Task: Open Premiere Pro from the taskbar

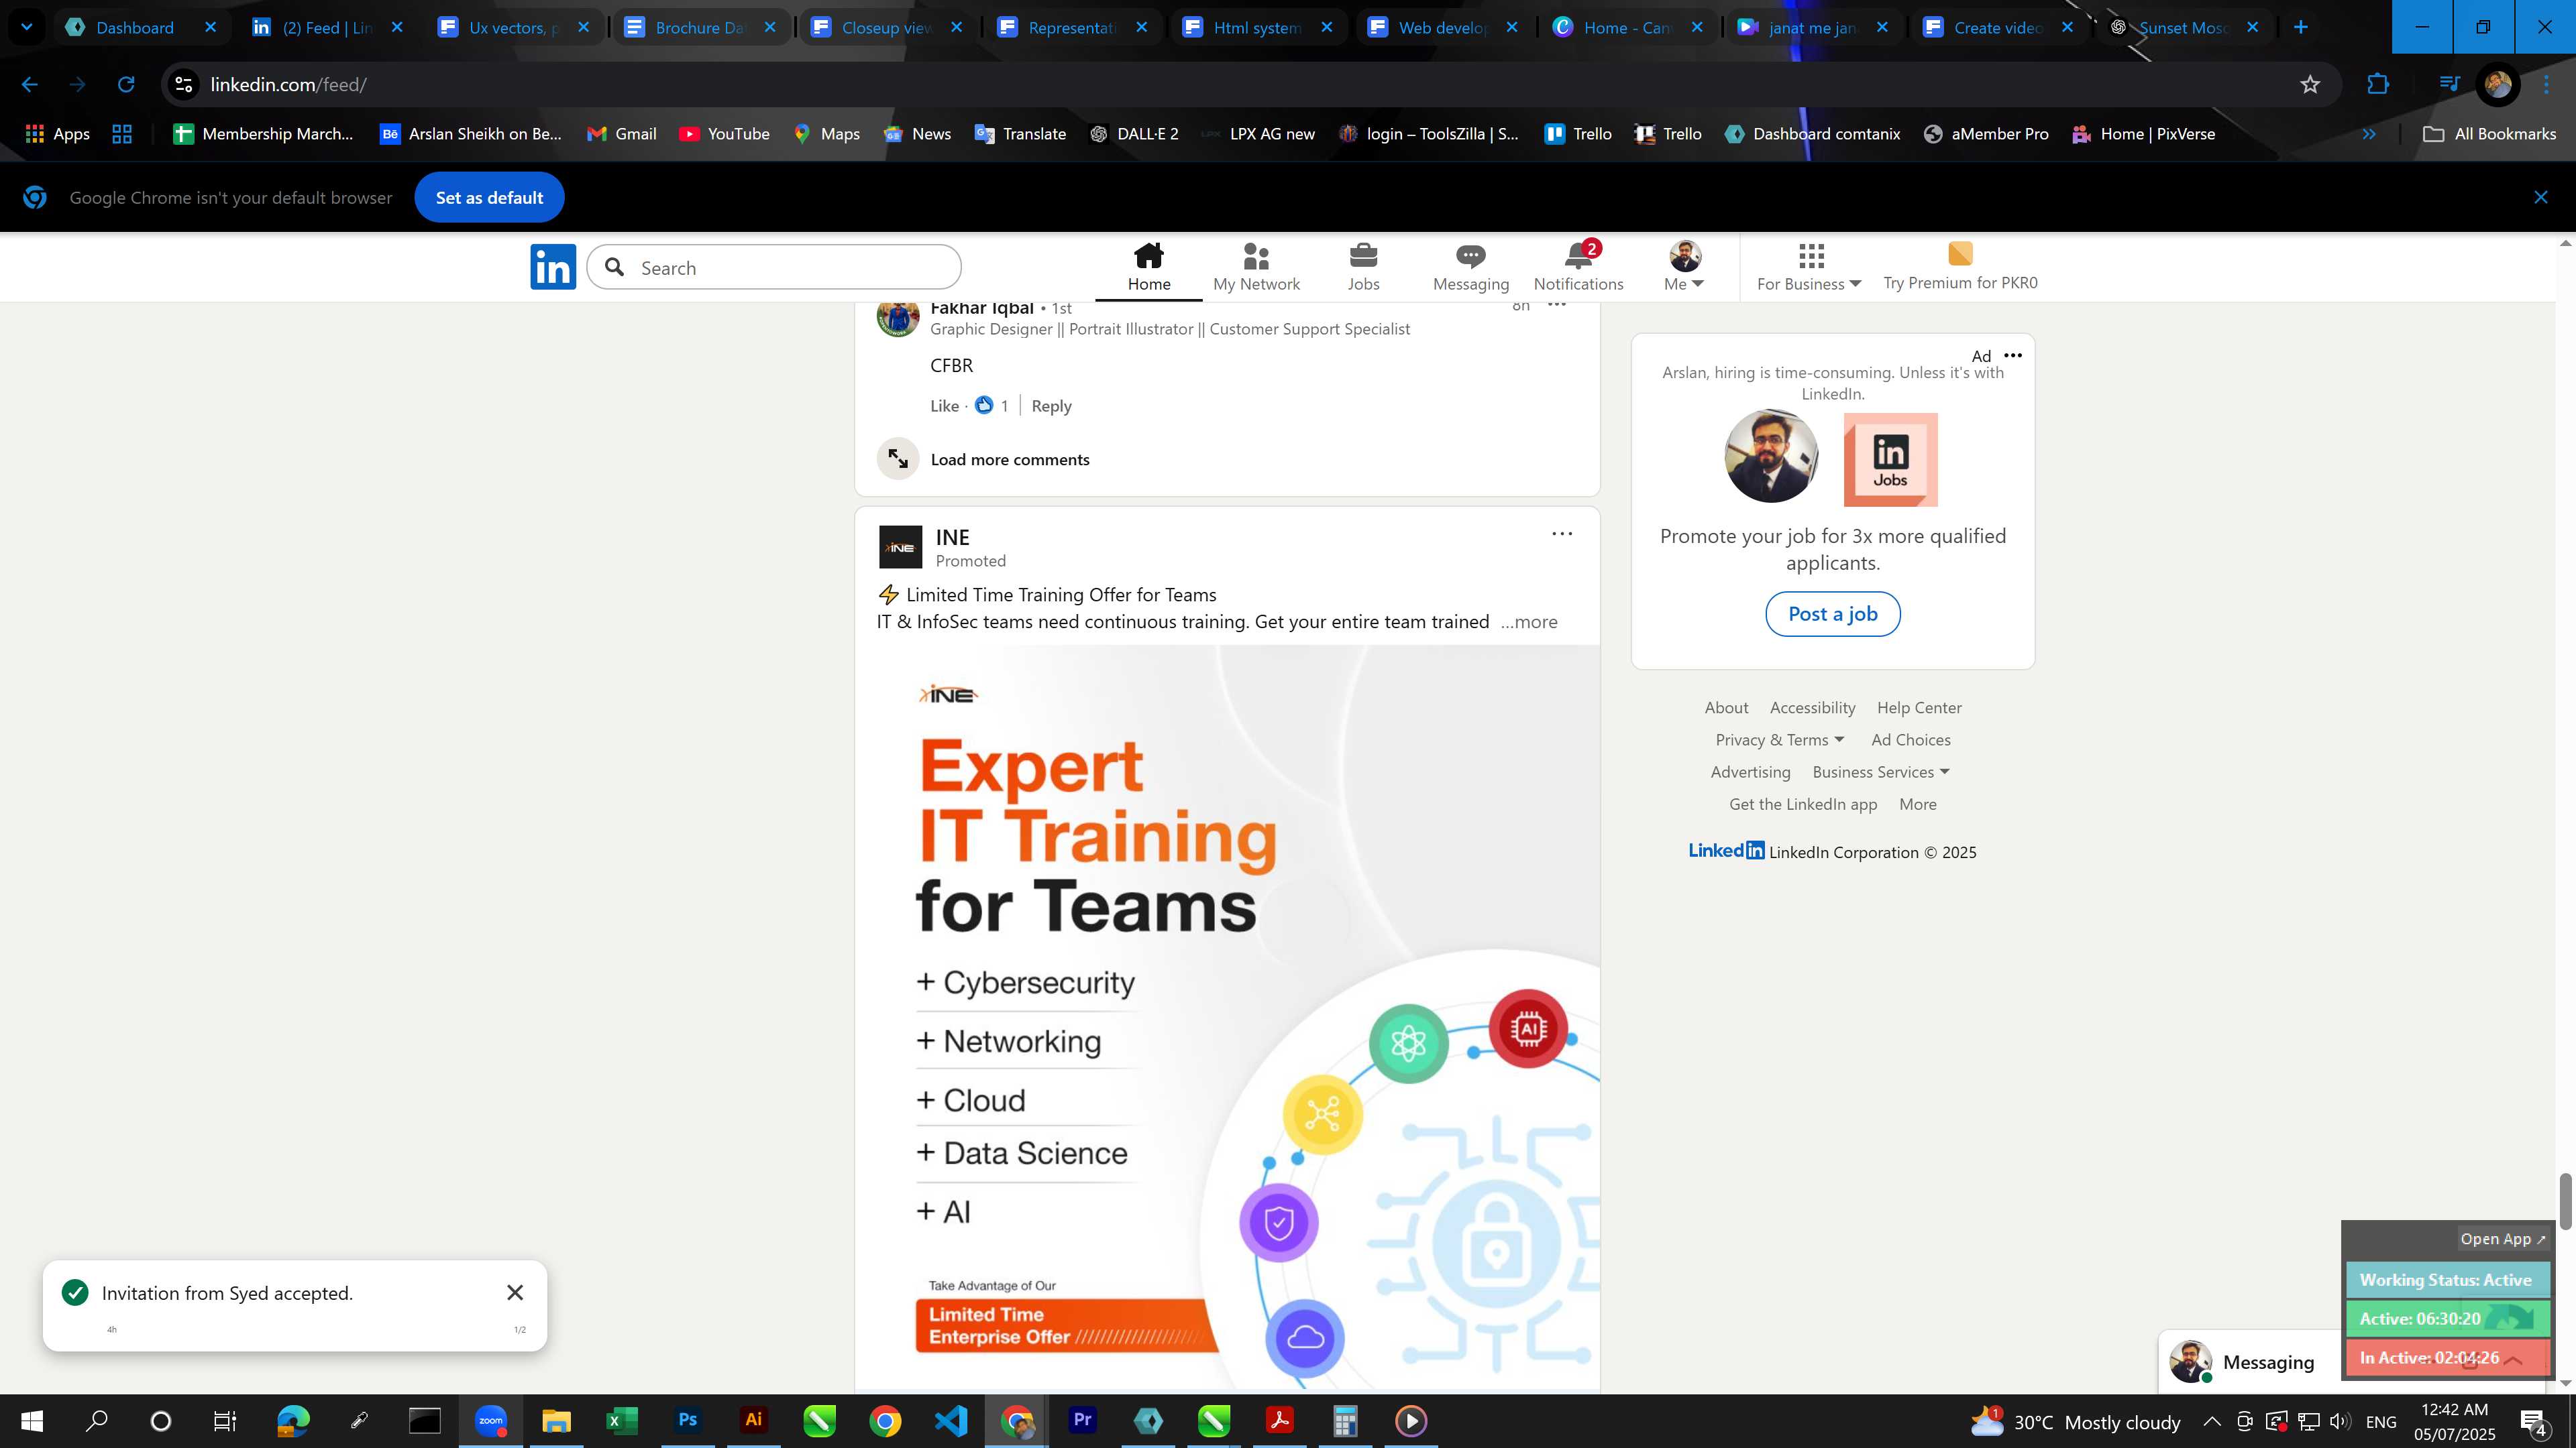Action: pyautogui.click(x=1082, y=1420)
